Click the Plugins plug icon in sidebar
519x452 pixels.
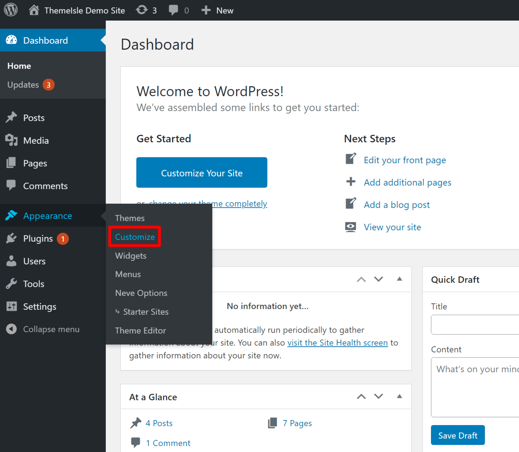[x=11, y=238]
